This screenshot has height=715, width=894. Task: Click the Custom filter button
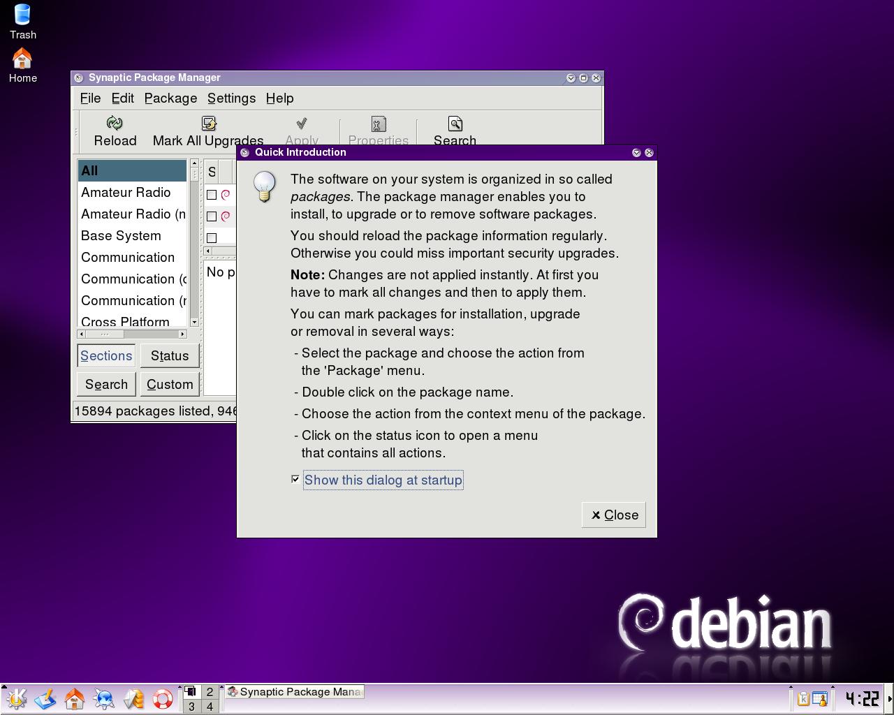pos(170,385)
